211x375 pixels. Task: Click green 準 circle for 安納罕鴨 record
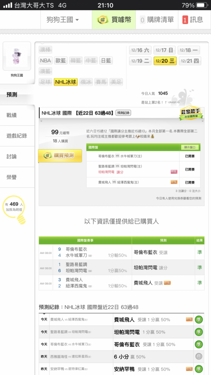pyautogui.click(x=199, y=369)
